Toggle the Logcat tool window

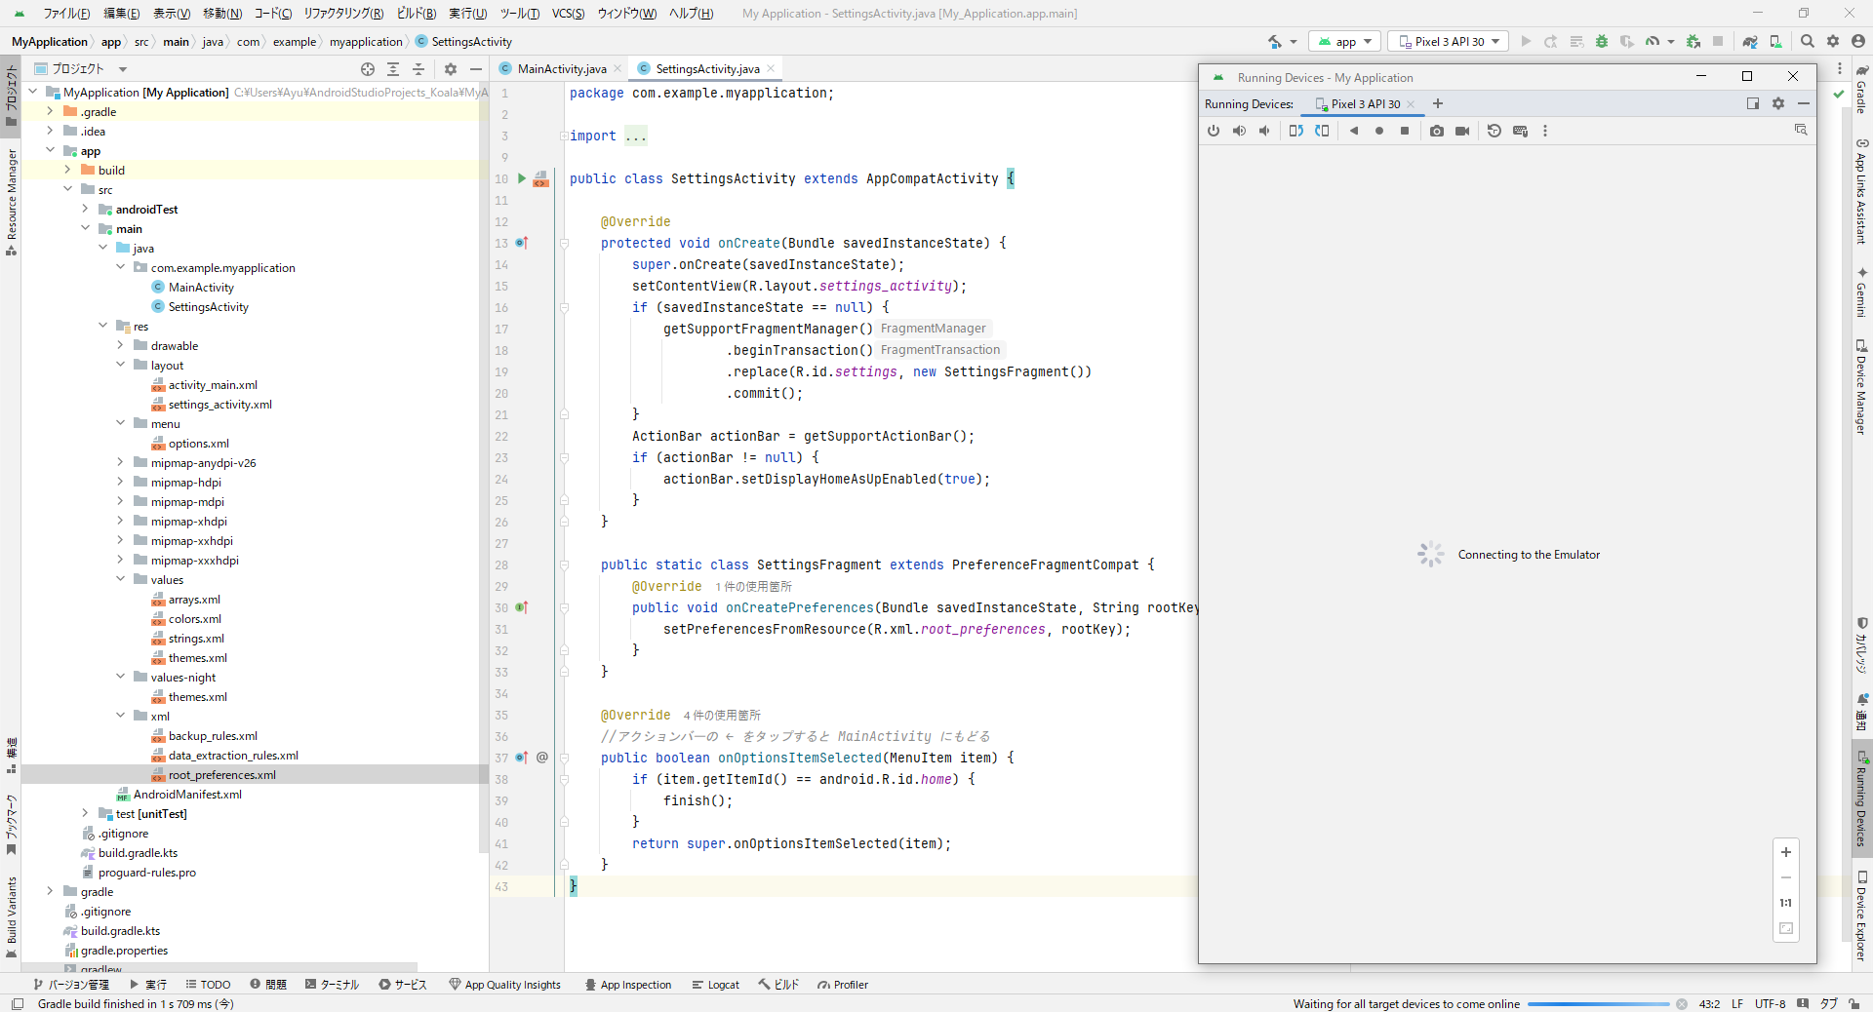click(715, 985)
